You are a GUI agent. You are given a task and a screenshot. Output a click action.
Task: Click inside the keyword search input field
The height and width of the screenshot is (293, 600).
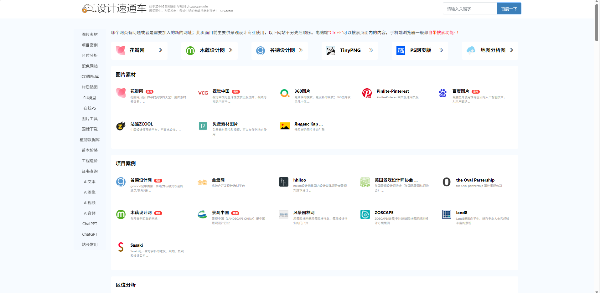[469, 8]
